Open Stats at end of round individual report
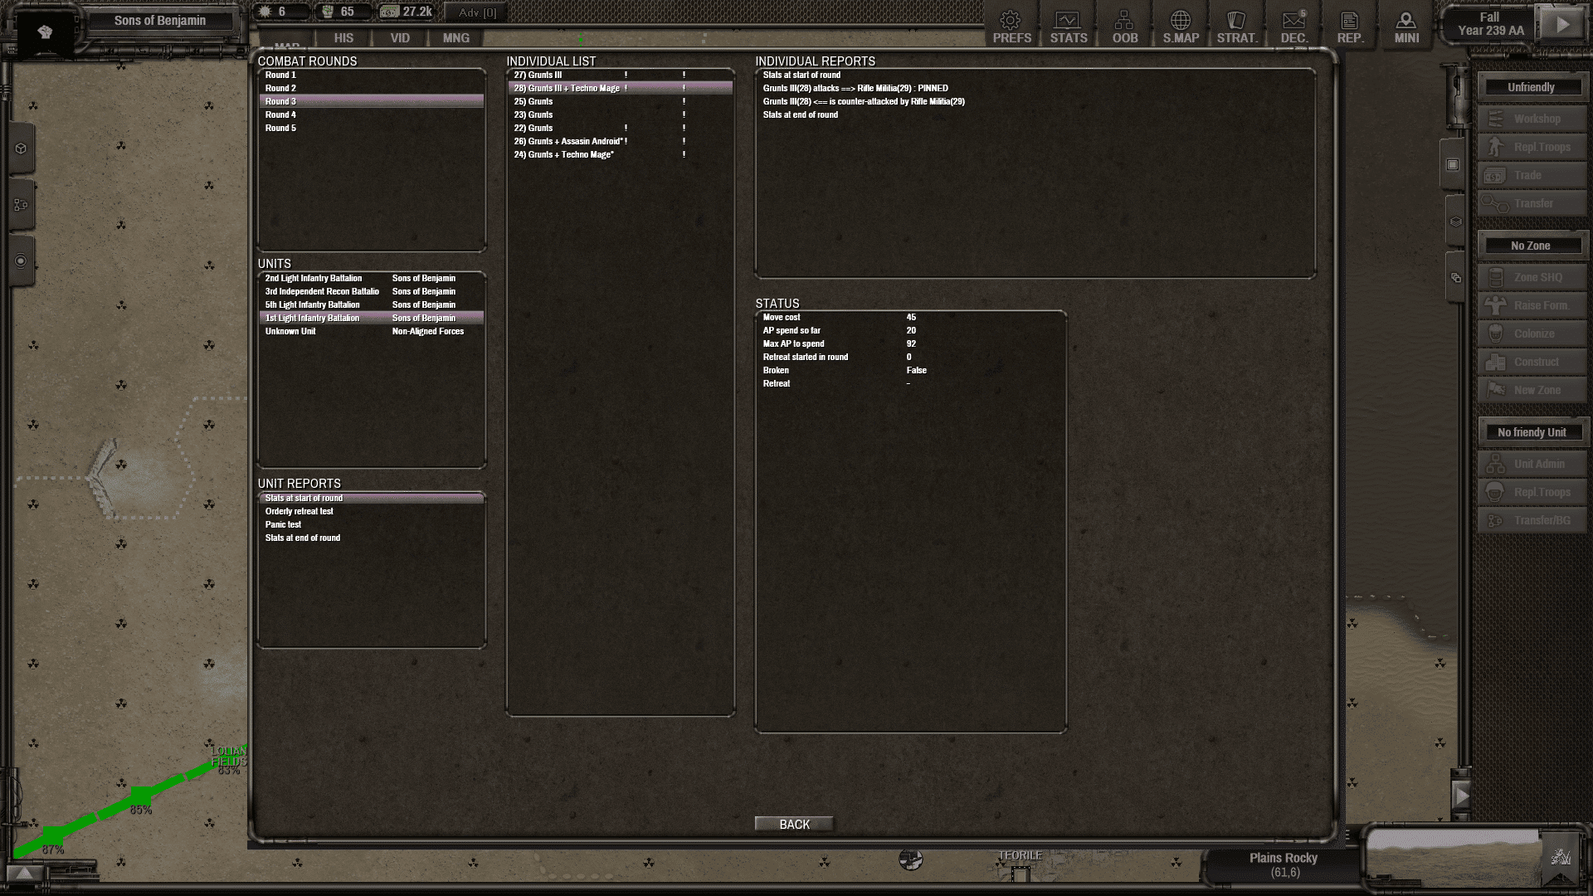 [x=801, y=114]
